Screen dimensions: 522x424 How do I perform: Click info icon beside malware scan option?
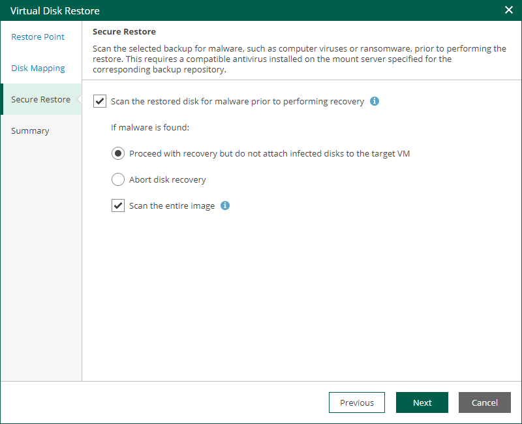coord(375,101)
